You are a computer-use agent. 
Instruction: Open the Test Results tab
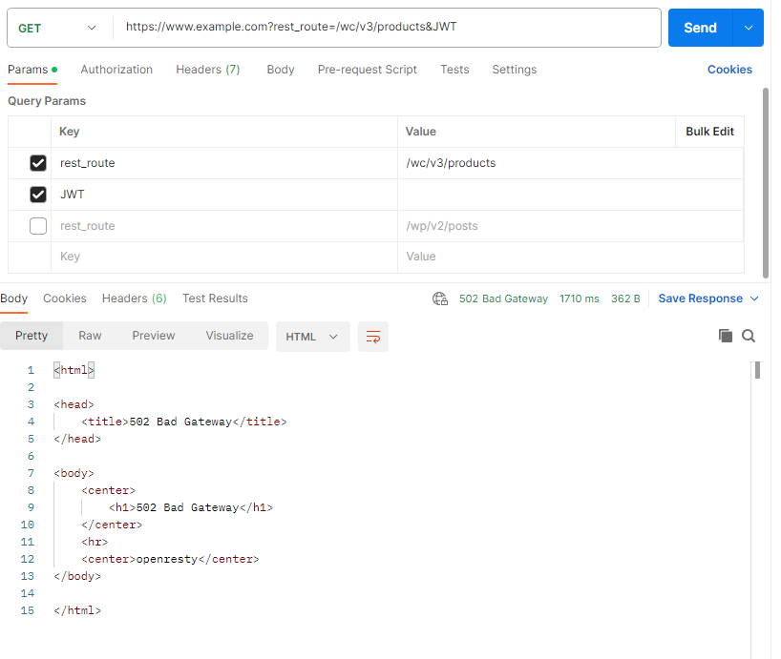pos(214,298)
